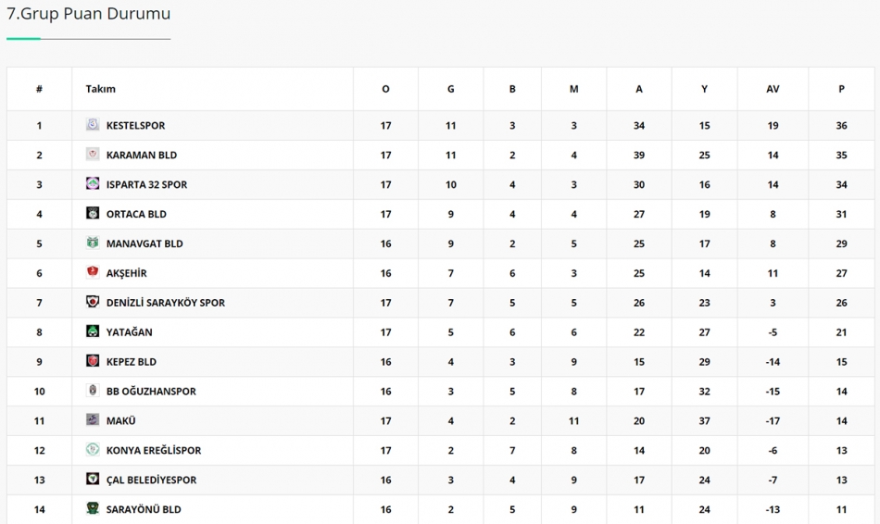Image resolution: width=880 pixels, height=524 pixels.
Task: Open the Konya Ereğlispor team name
Action: pyautogui.click(x=154, y=451)
